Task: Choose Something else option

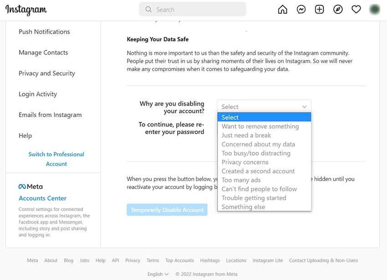Action: (x=264, y=207)
